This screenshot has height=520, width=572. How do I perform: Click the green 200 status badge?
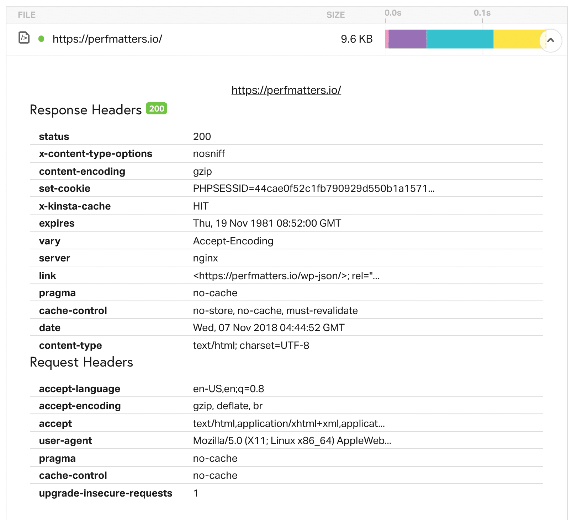(x=157, y=109)
